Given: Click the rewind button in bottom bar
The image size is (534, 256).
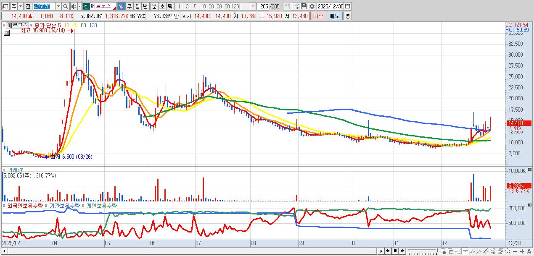Looking at the screenshot, I should point(388,251).
